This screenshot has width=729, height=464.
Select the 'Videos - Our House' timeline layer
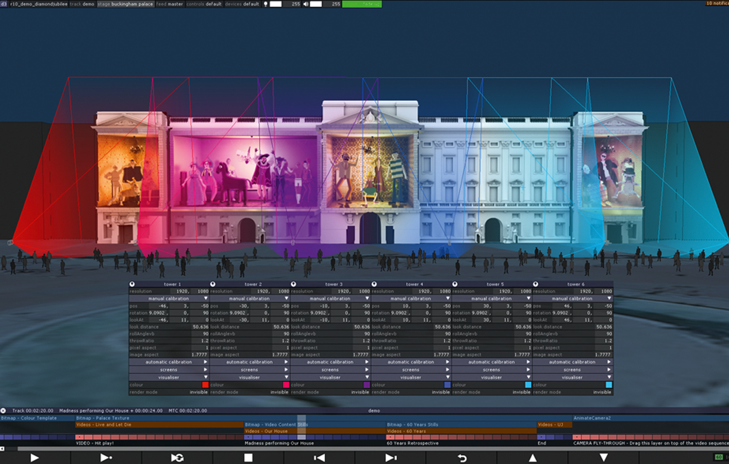pos(315,431)
